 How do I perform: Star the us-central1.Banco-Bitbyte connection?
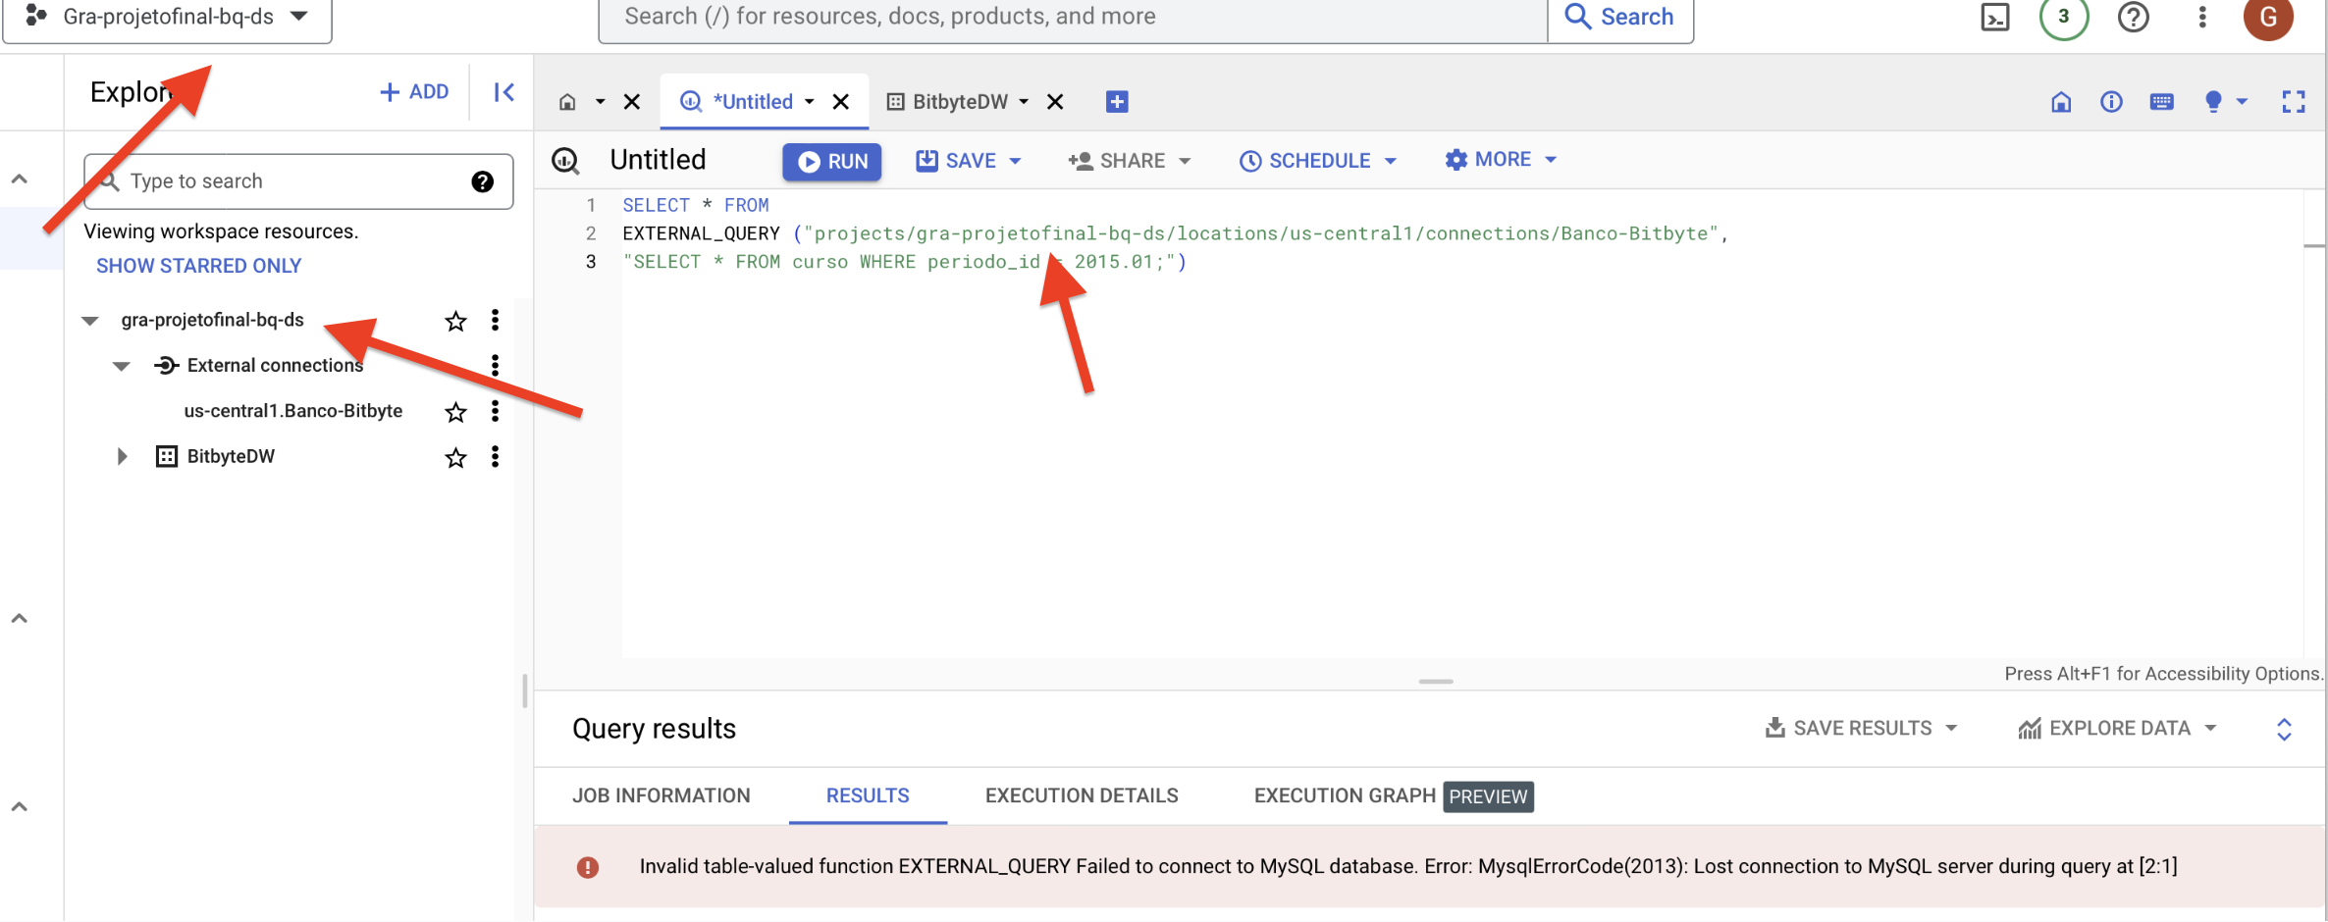tap(455, 412)
